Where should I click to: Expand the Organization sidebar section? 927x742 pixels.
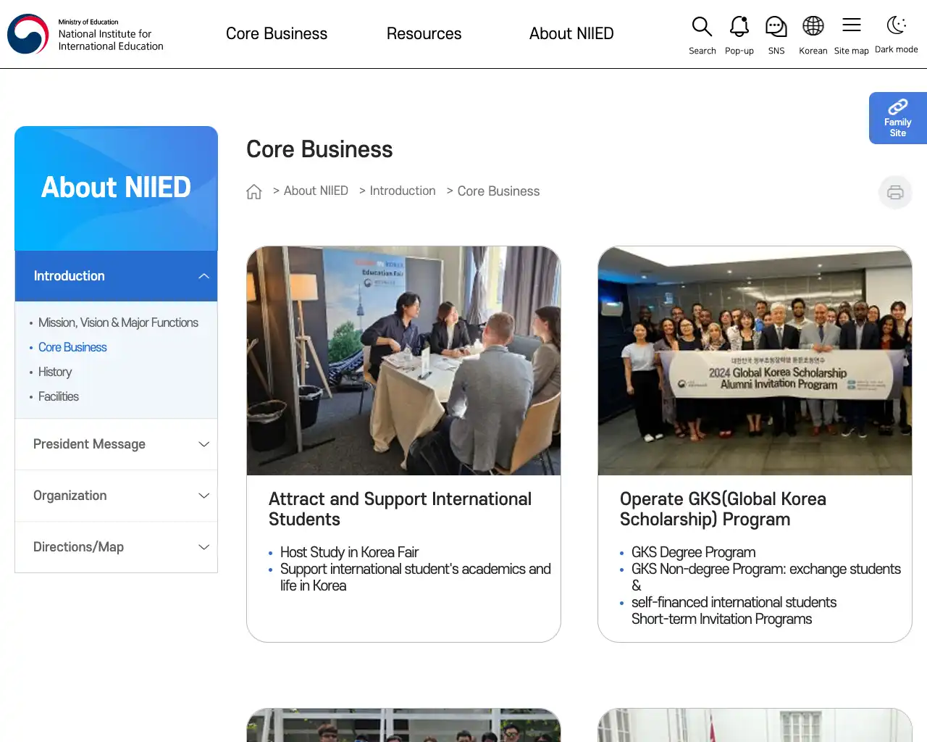116,496
